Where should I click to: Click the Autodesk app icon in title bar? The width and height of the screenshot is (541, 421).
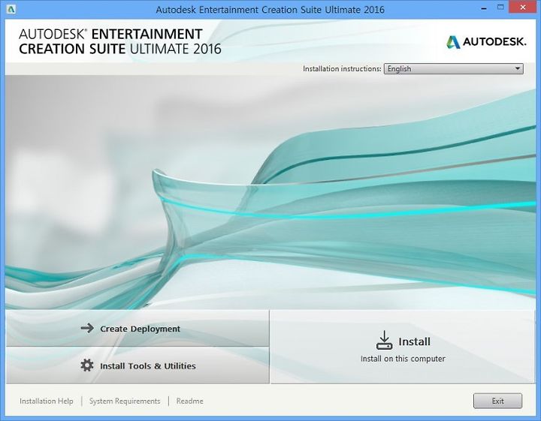coord(11,9)
